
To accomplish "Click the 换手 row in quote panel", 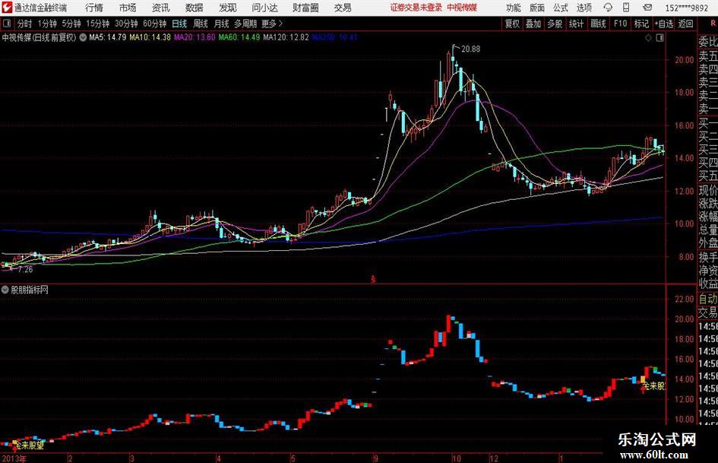I will pyautogui.click(x=708, y=257).
